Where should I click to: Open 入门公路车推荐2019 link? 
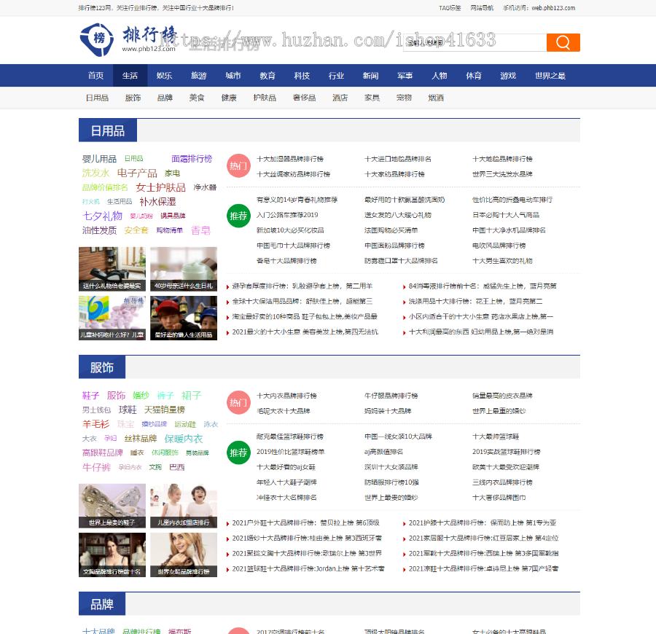[287, 215]
